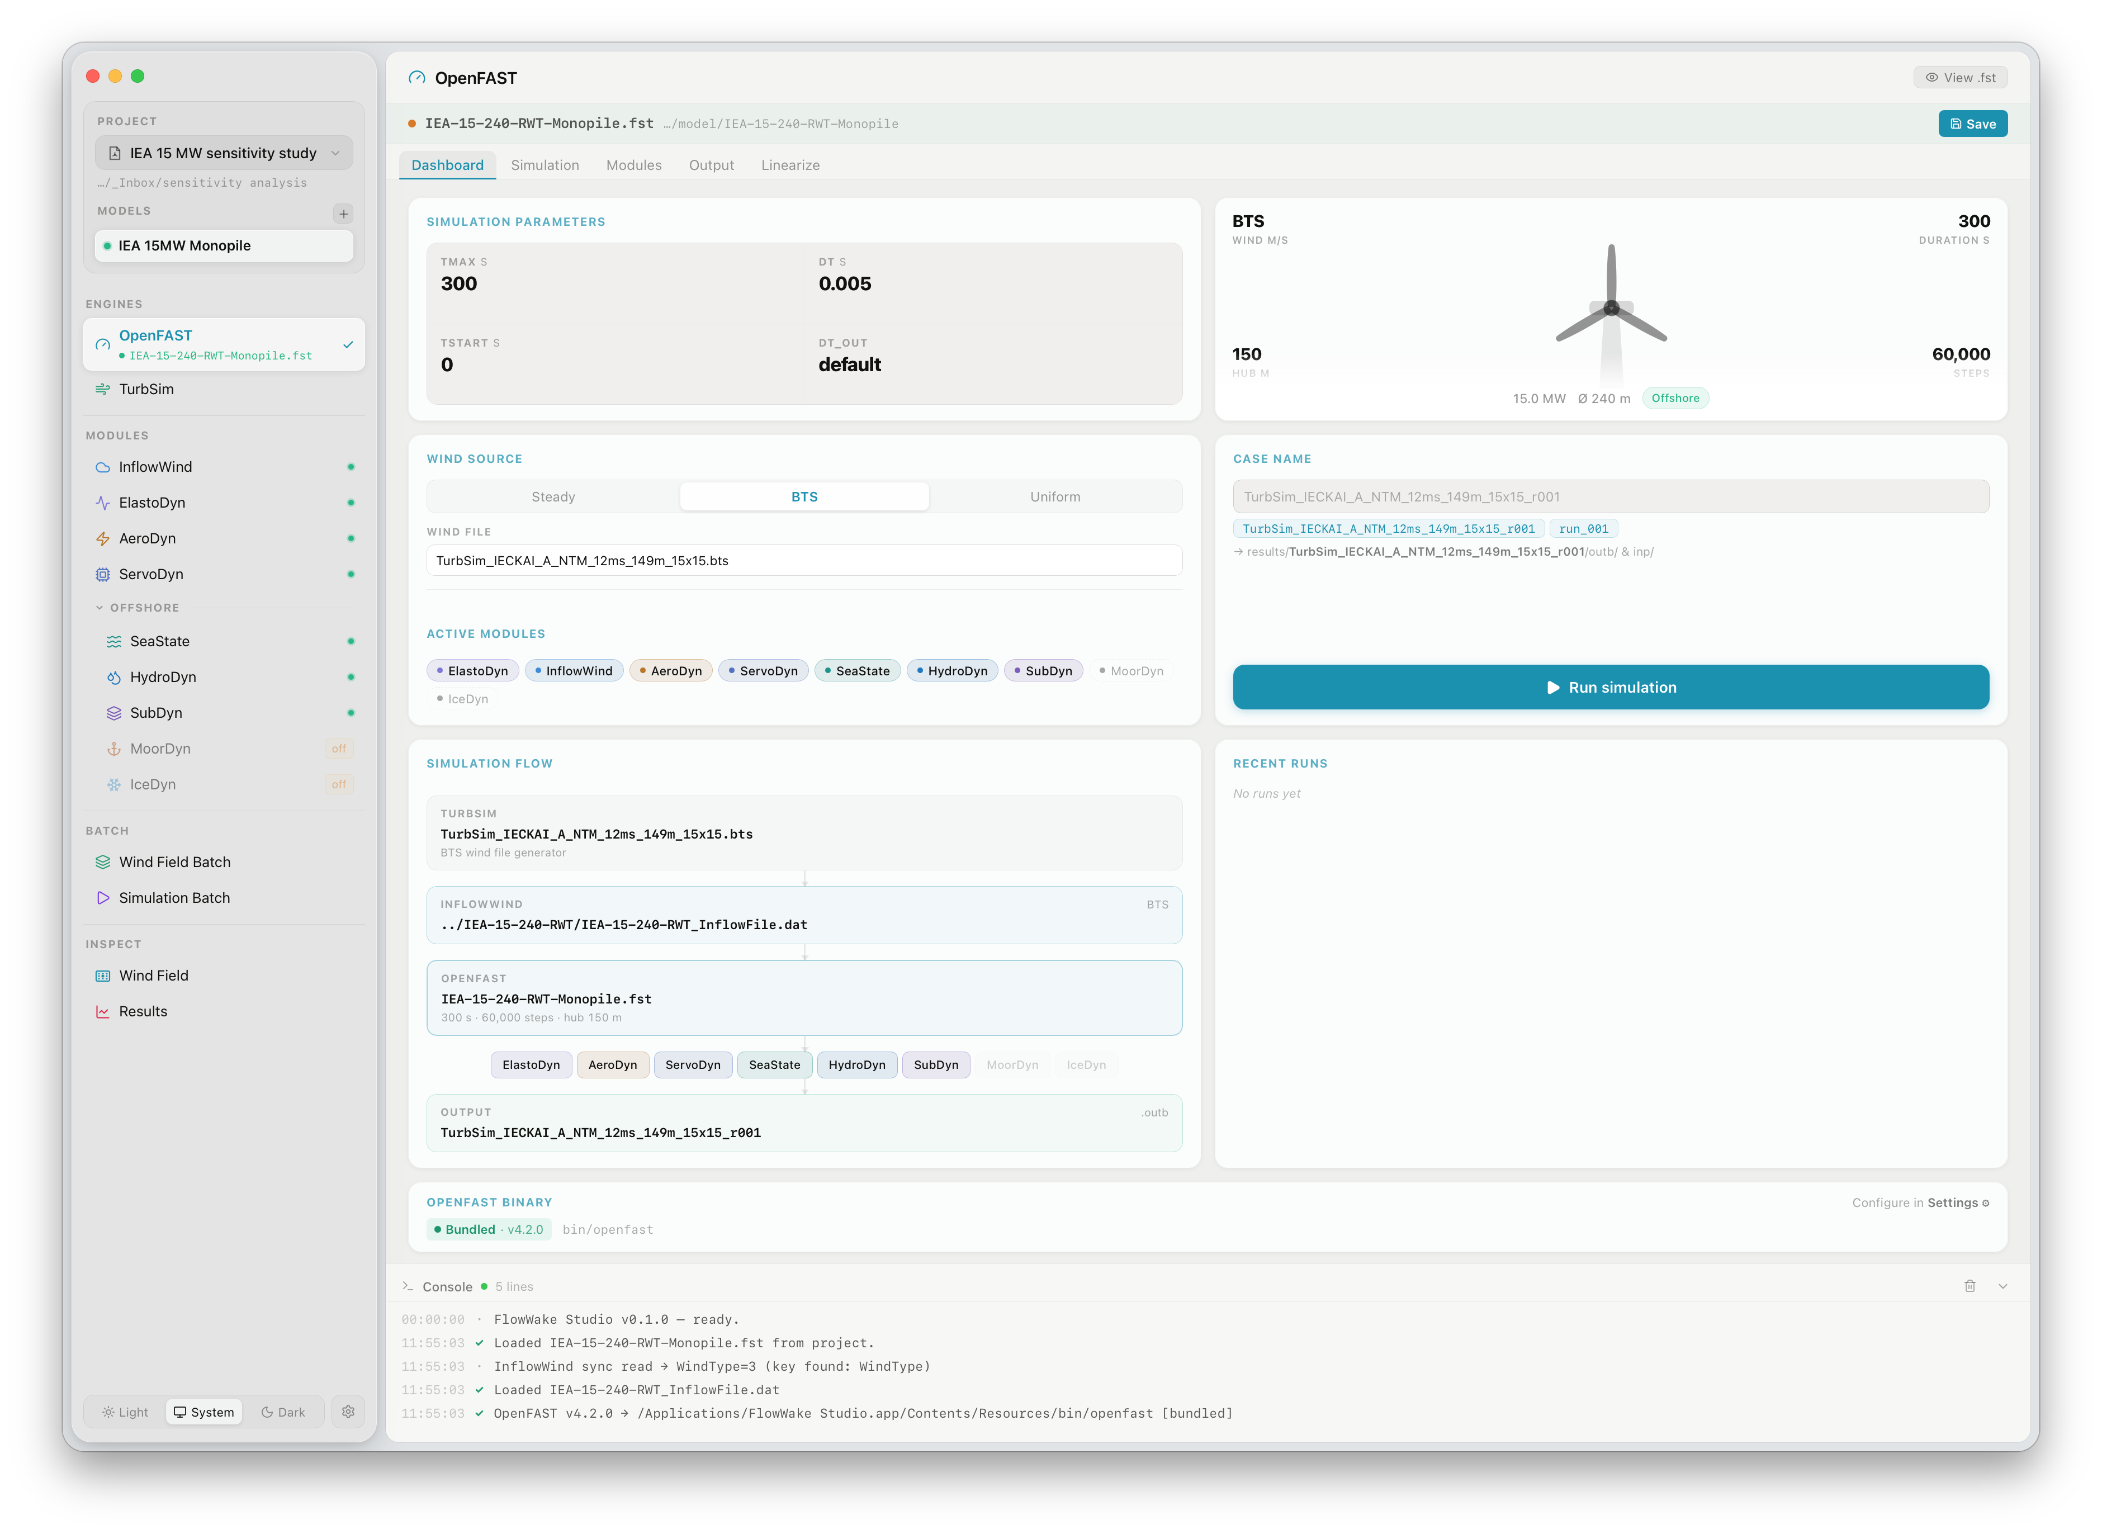Switch appearance to Dark mode

point(283,1412)
